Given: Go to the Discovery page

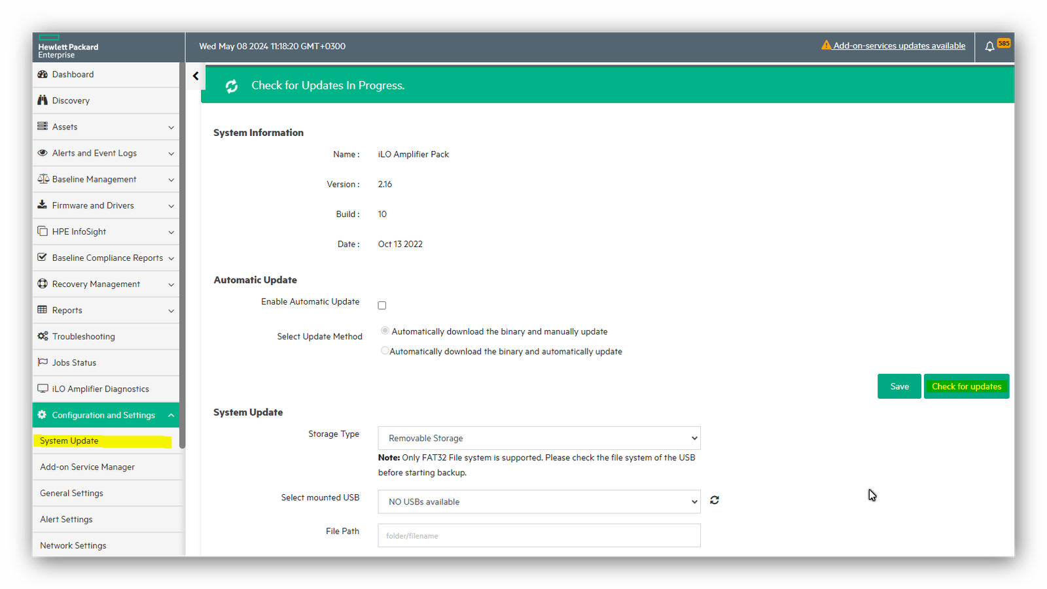Looking at the screenshot, I should click(x=106, y=101).
